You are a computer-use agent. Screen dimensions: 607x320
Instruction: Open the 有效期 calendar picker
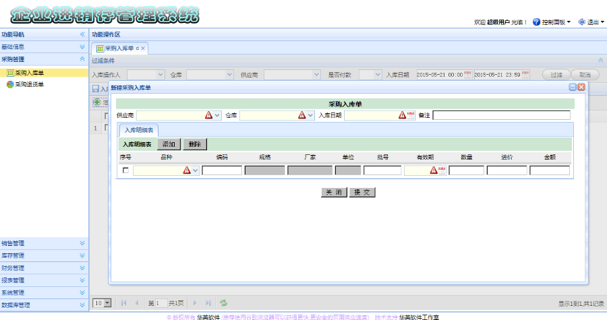coord(442,170)
